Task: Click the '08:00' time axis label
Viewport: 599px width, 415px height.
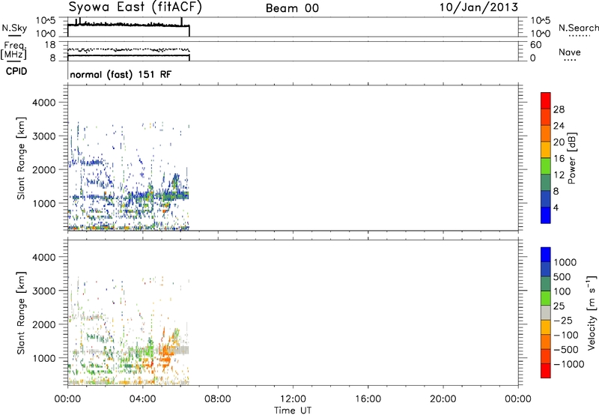Action: (218, 399)
